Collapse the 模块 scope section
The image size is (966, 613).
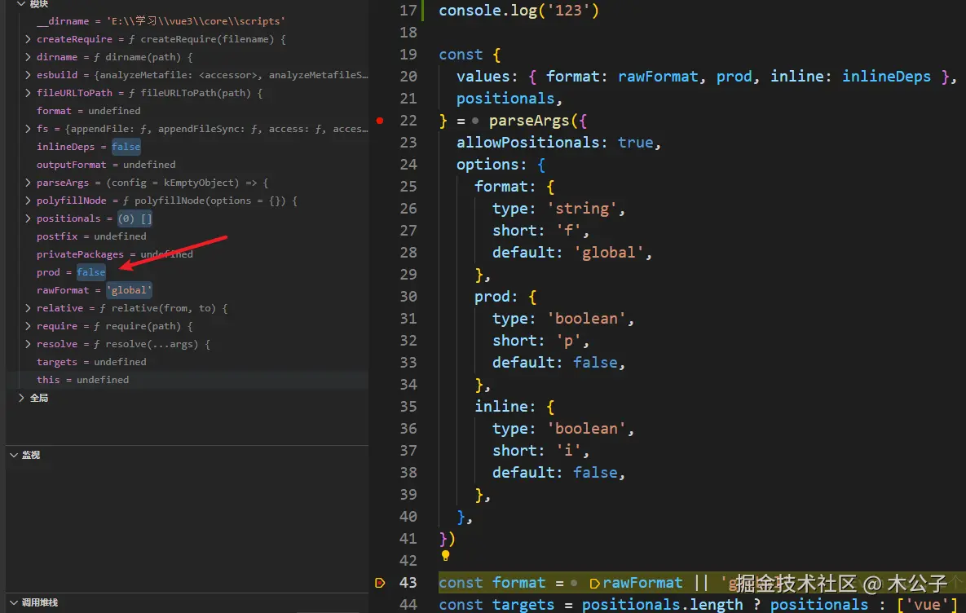pyautogui.click(x=21, y=4)
